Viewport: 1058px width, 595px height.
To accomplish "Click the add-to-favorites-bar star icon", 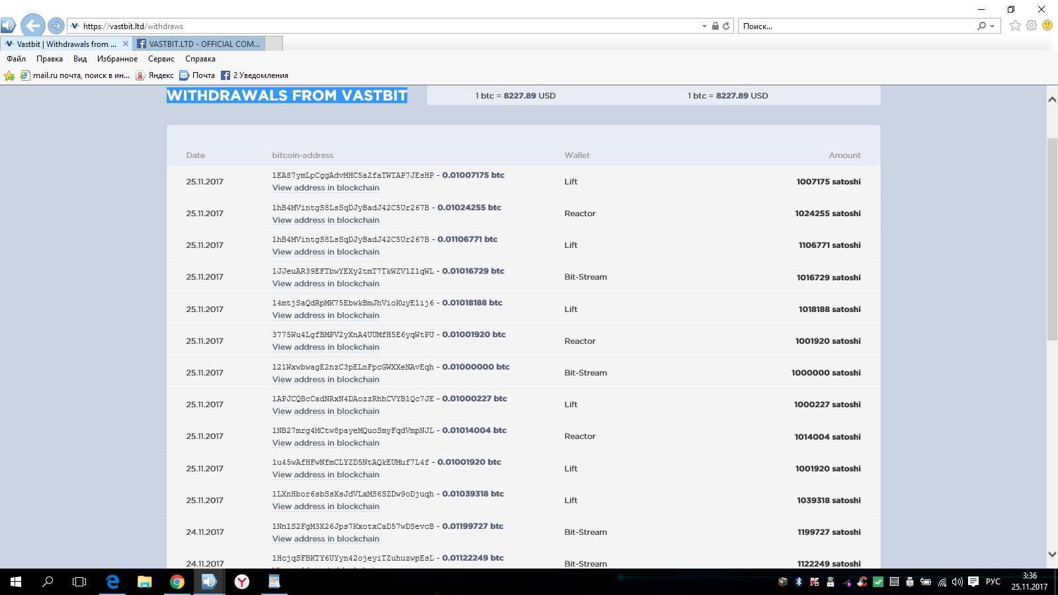I will pos(9,75).
